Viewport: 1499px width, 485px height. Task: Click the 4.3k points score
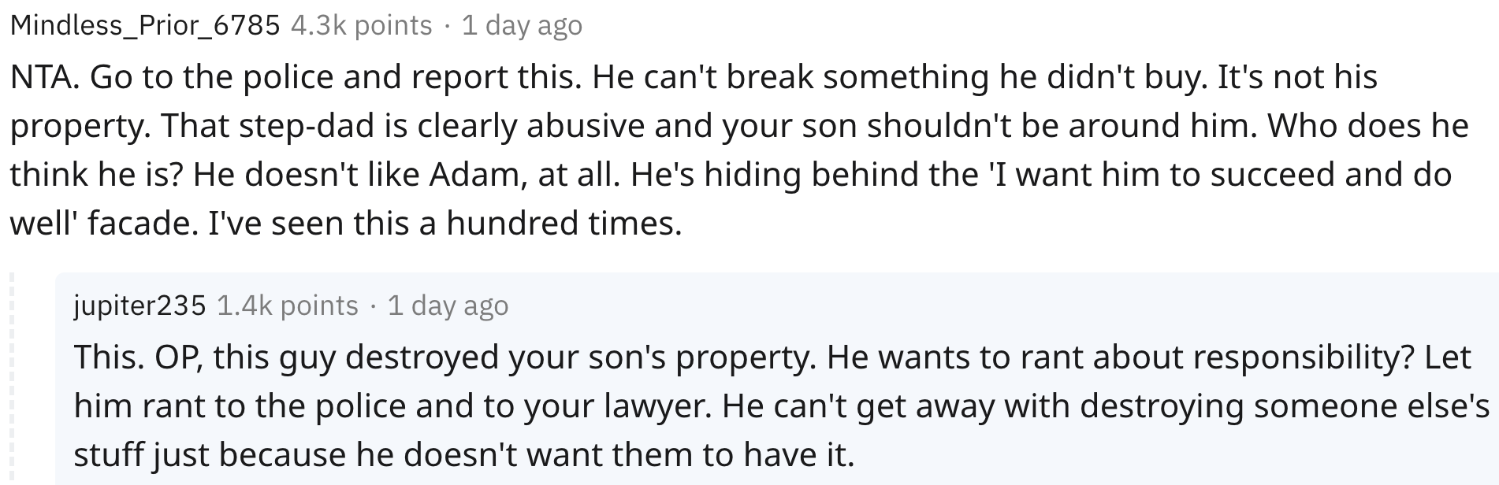(362, 26)
